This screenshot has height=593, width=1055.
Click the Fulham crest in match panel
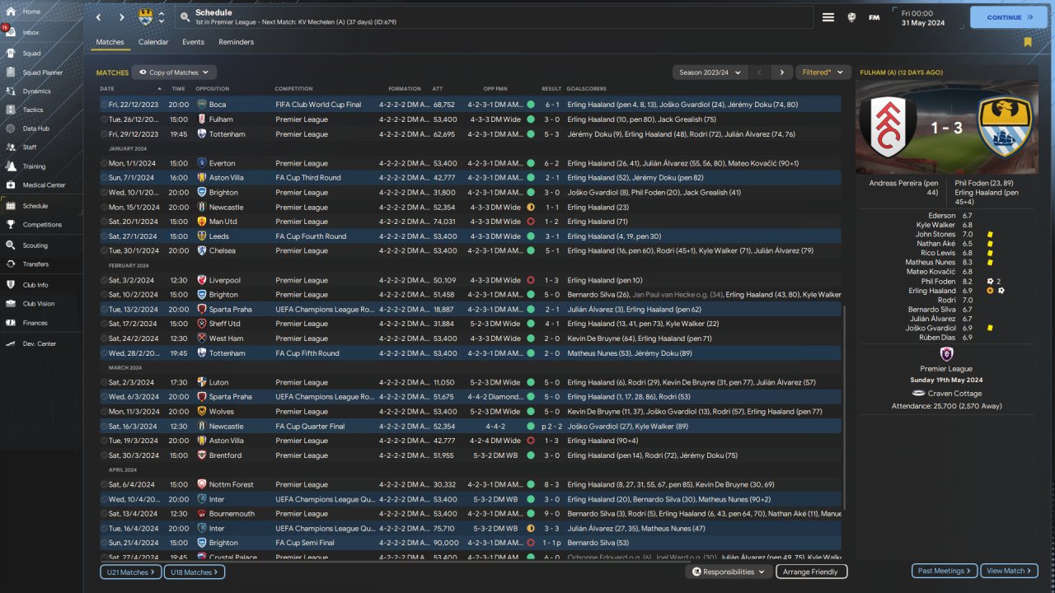(888, 126)
